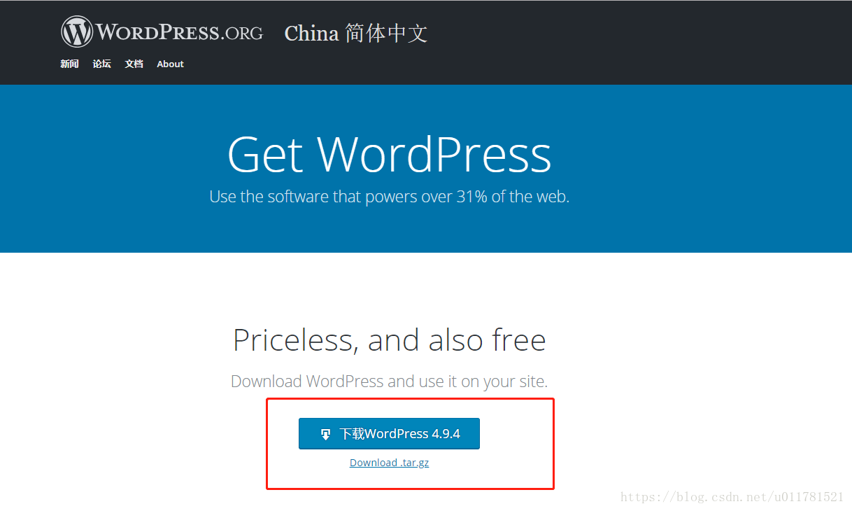Click the 'powers over 31% of the web' subtitle

pyautogui.click(x=390, y=197)
